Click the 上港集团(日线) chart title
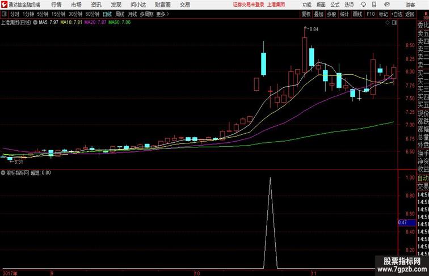The image size is (429, 276). (x=16, y=23)
